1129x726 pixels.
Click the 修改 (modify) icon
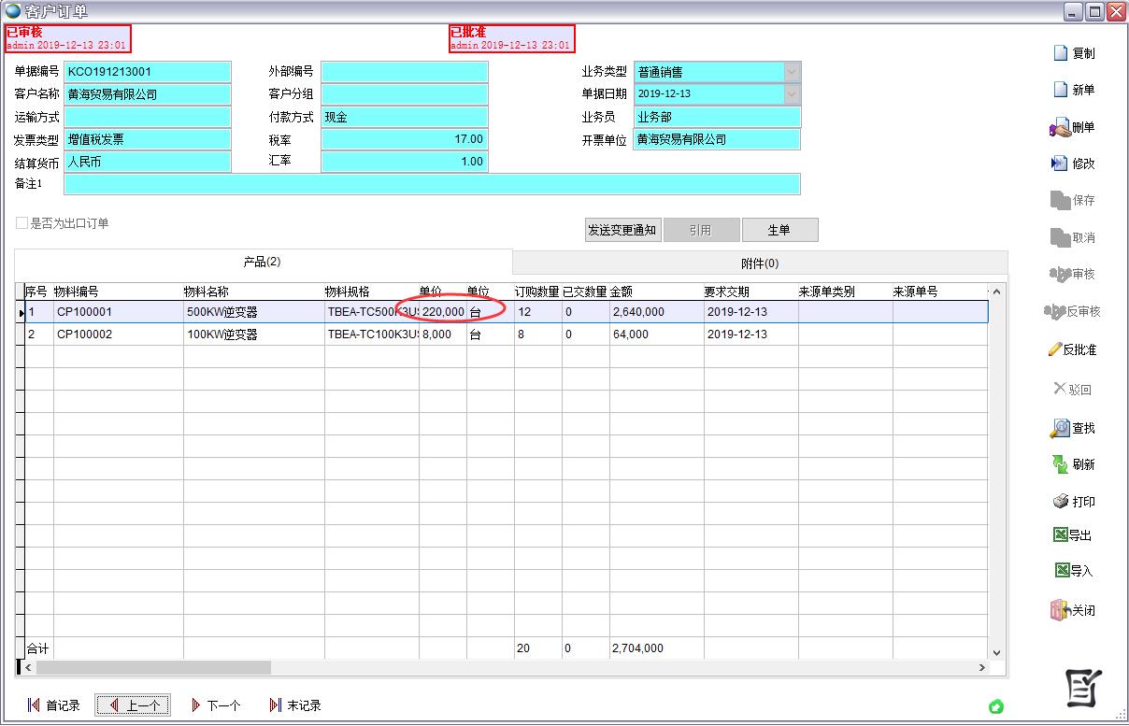click(1059, 164)
